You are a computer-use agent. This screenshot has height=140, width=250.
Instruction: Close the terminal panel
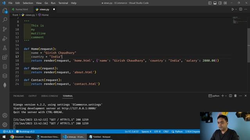(246, 96)
